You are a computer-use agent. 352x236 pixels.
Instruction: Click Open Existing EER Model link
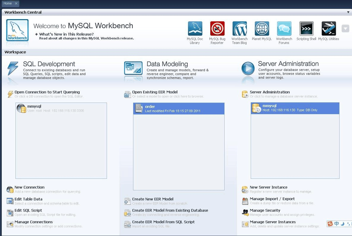(155, 92)
